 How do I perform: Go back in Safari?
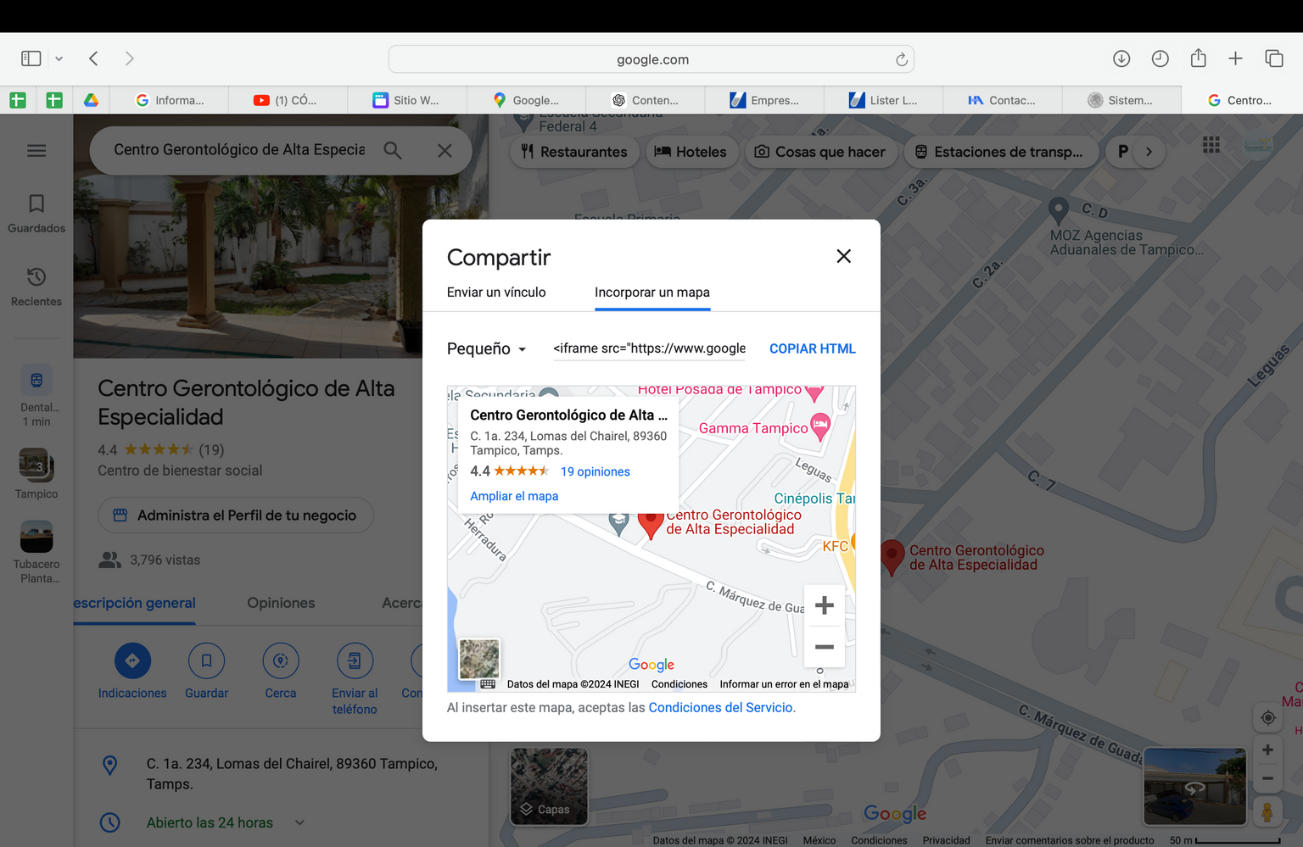(x=94, y=59)
